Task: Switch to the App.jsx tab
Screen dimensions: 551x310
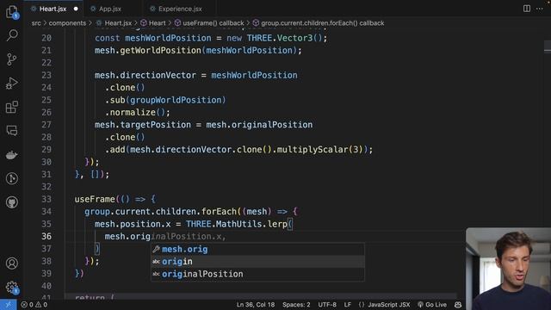Action: 110,9
